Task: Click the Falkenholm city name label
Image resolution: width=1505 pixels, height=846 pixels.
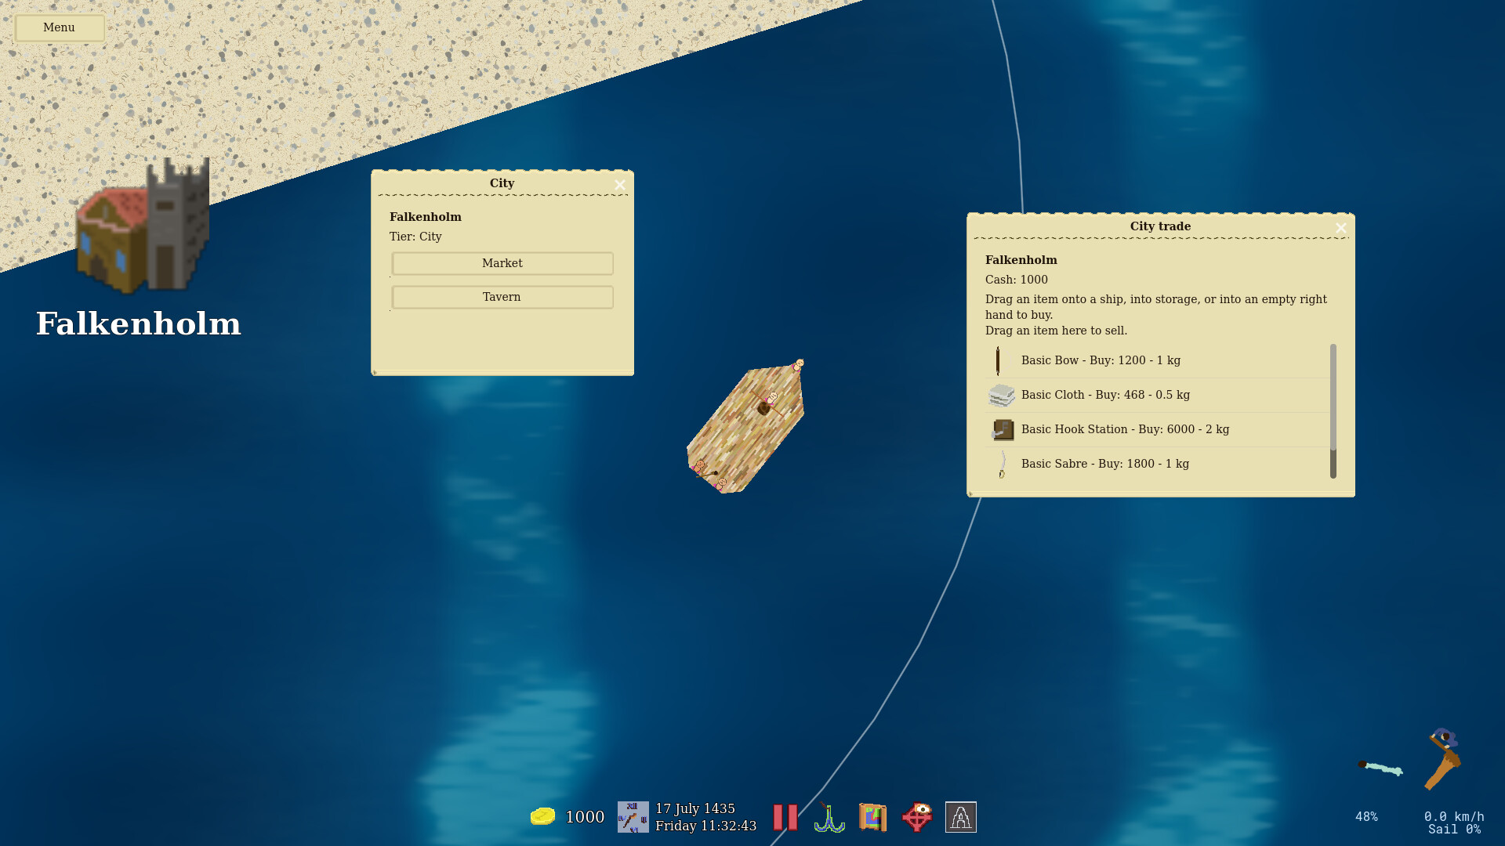Action: [x=139, y=324]
